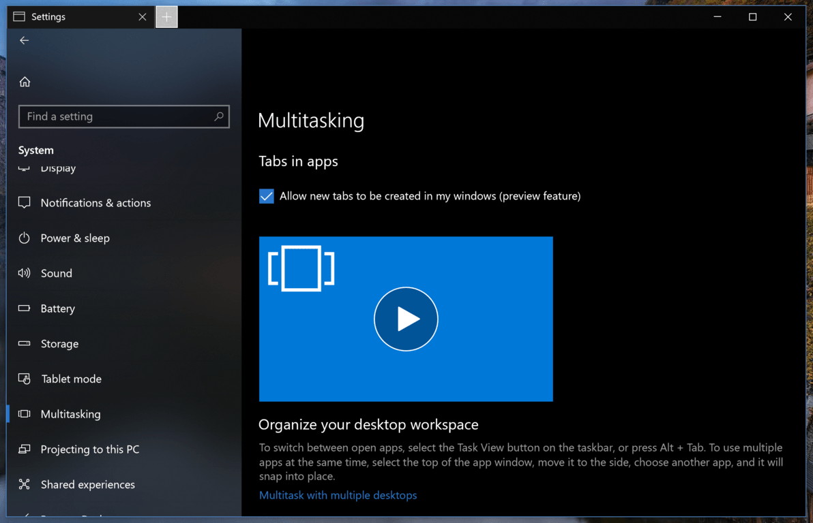Click the Projecting to this PC icon
The height and width of the screenshot is (523, 813).
pos(25,449)
